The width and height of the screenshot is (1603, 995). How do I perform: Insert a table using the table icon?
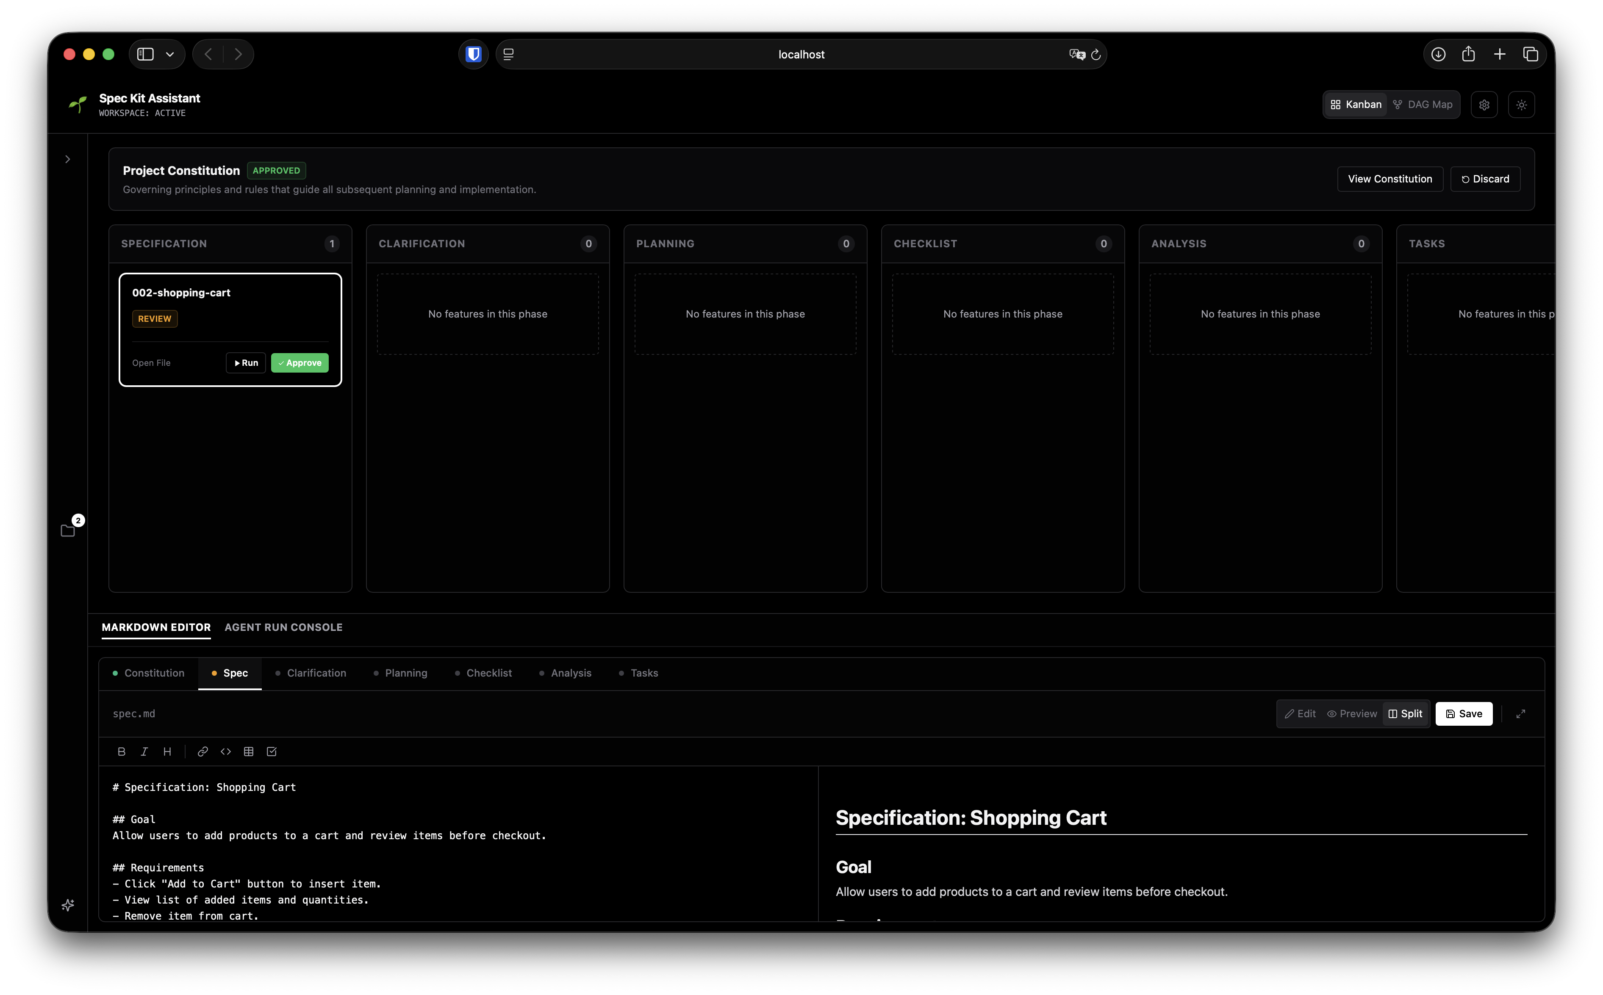pos(249,751)
